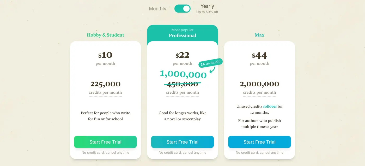Click the 1,000,000 credits amount
This screenshot has width=365, height=166.
click(x=183, y=75)
